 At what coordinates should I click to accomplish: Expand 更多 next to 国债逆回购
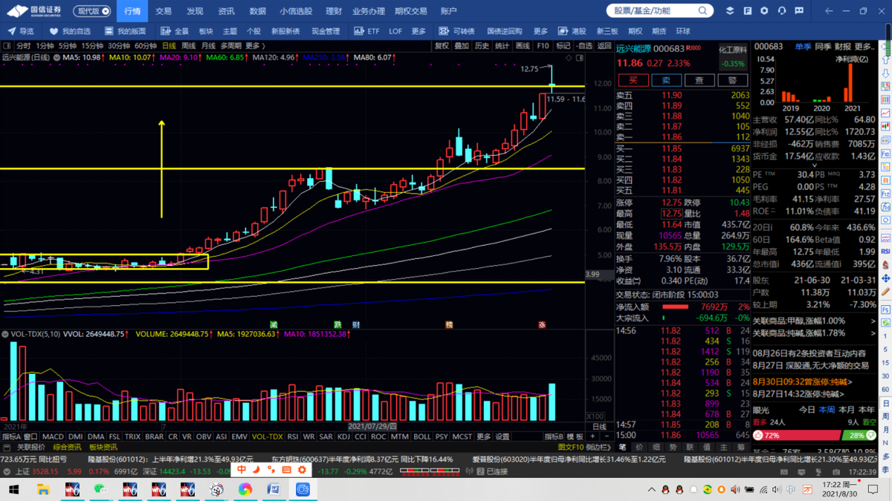pos(540,31)
